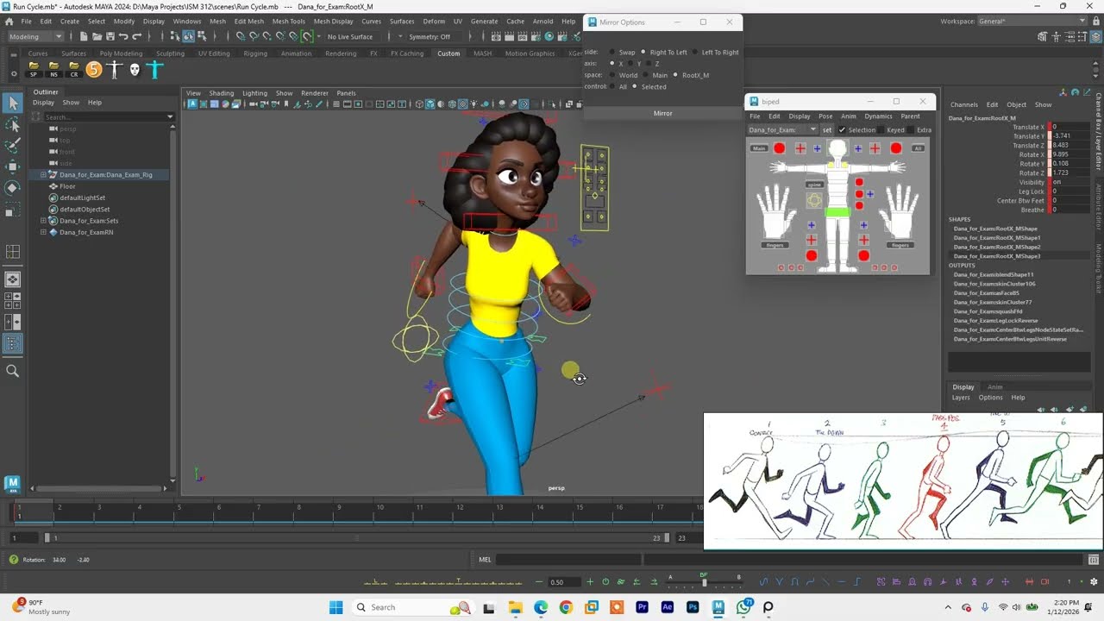Image resolution: width=1104 pixels, height=621 pixels.
Task: Click the spine button in biped picker
Action: (814, 185)
